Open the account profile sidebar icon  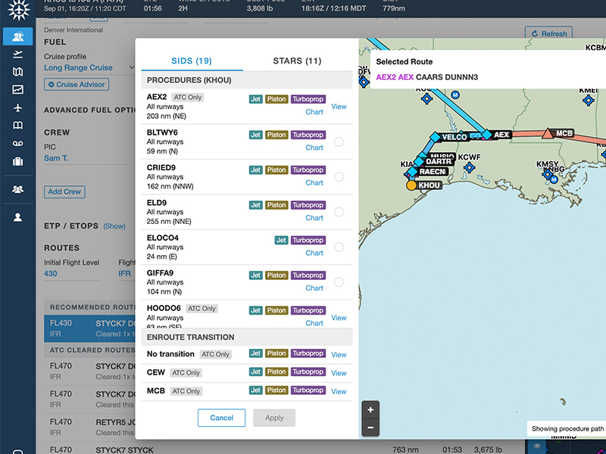click(x=17, y=217)
